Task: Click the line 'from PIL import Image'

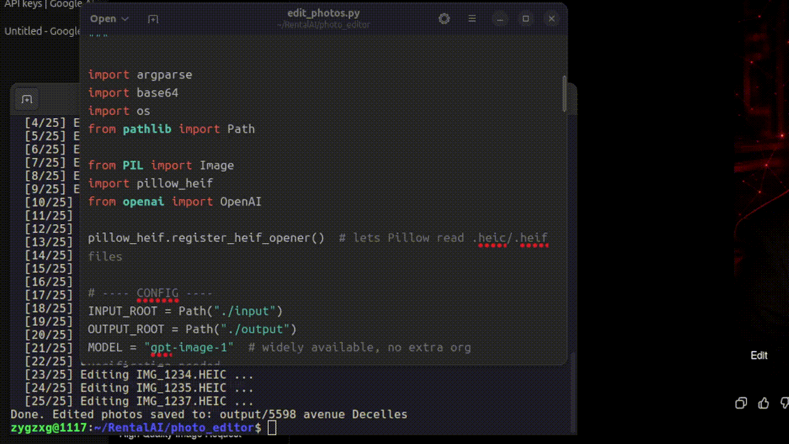Action: (x=161, y=165)
